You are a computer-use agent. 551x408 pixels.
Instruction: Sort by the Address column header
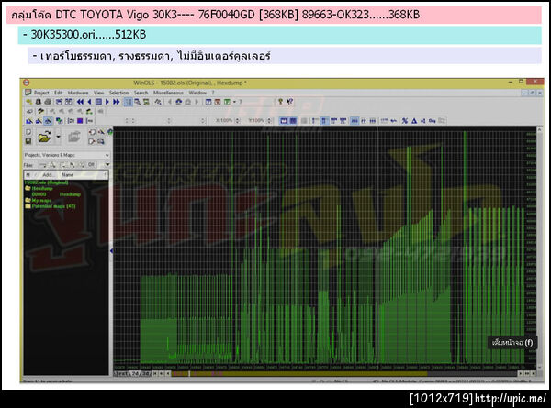[x=48, y=175]
